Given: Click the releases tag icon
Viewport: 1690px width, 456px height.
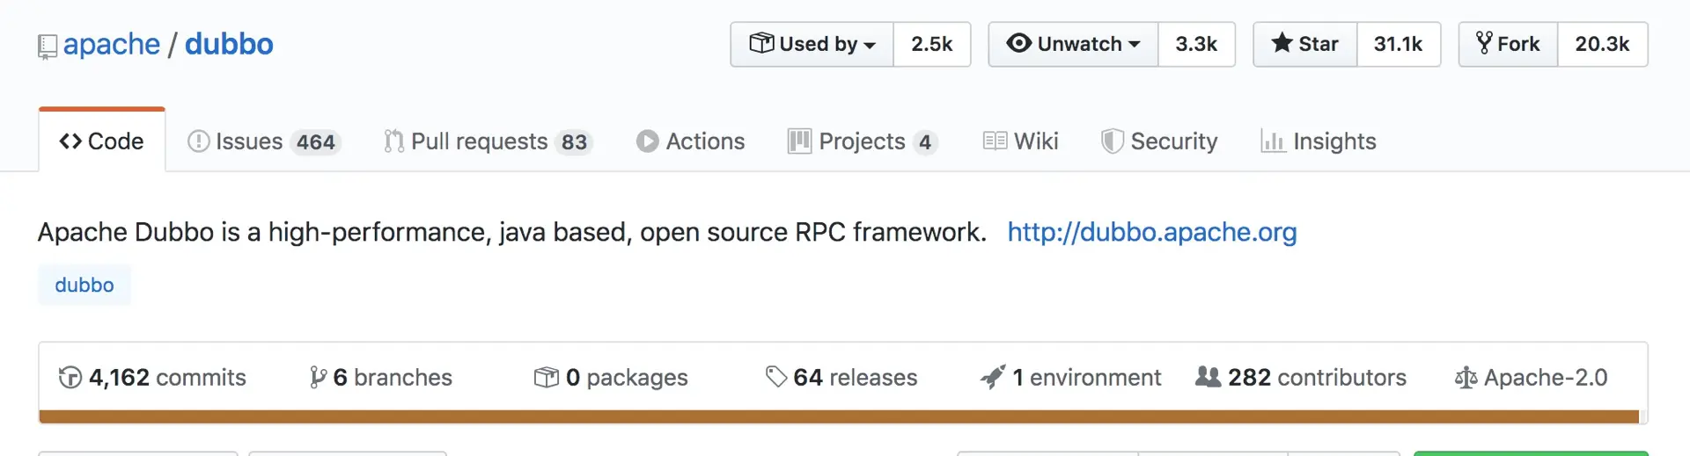Looking at the screenshot, I should [775, 377].
